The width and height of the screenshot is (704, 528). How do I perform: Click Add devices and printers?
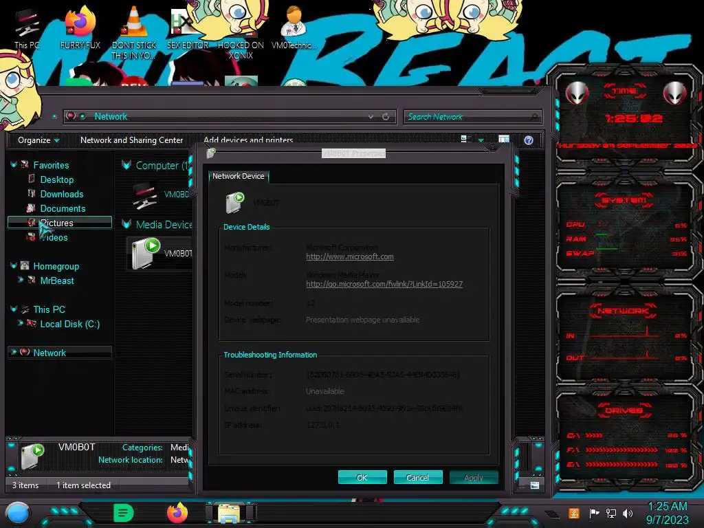coord(247,140)
